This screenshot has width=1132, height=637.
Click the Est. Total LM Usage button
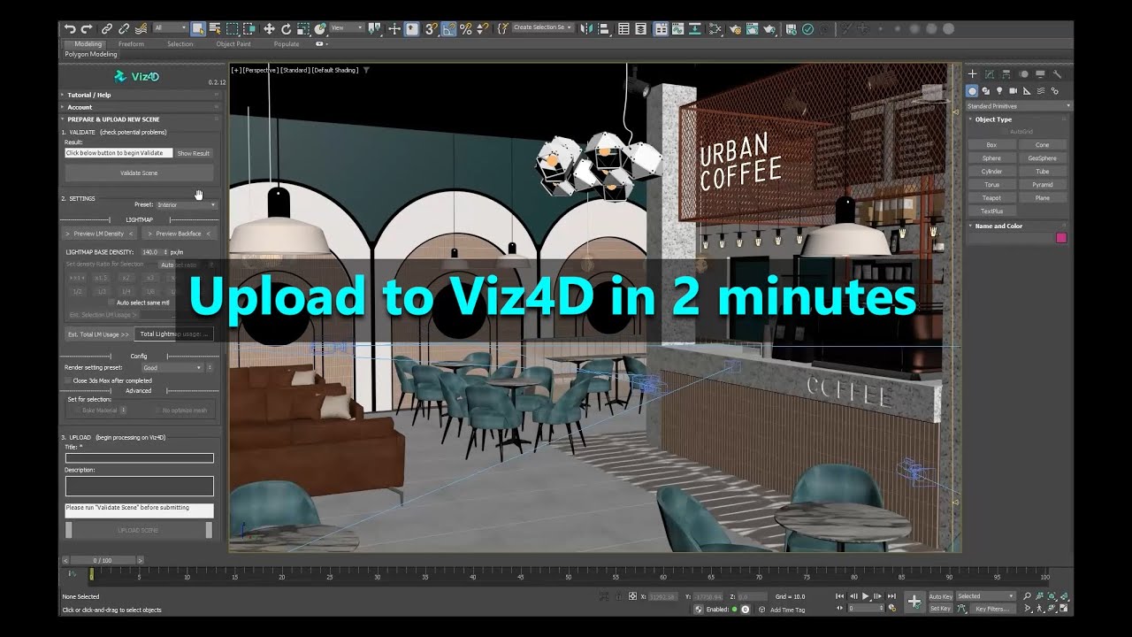pyautogui.click(x=98, y=334)
